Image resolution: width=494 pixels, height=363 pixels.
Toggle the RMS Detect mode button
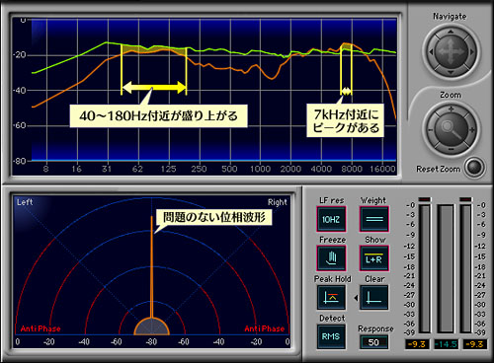point(331,336)
